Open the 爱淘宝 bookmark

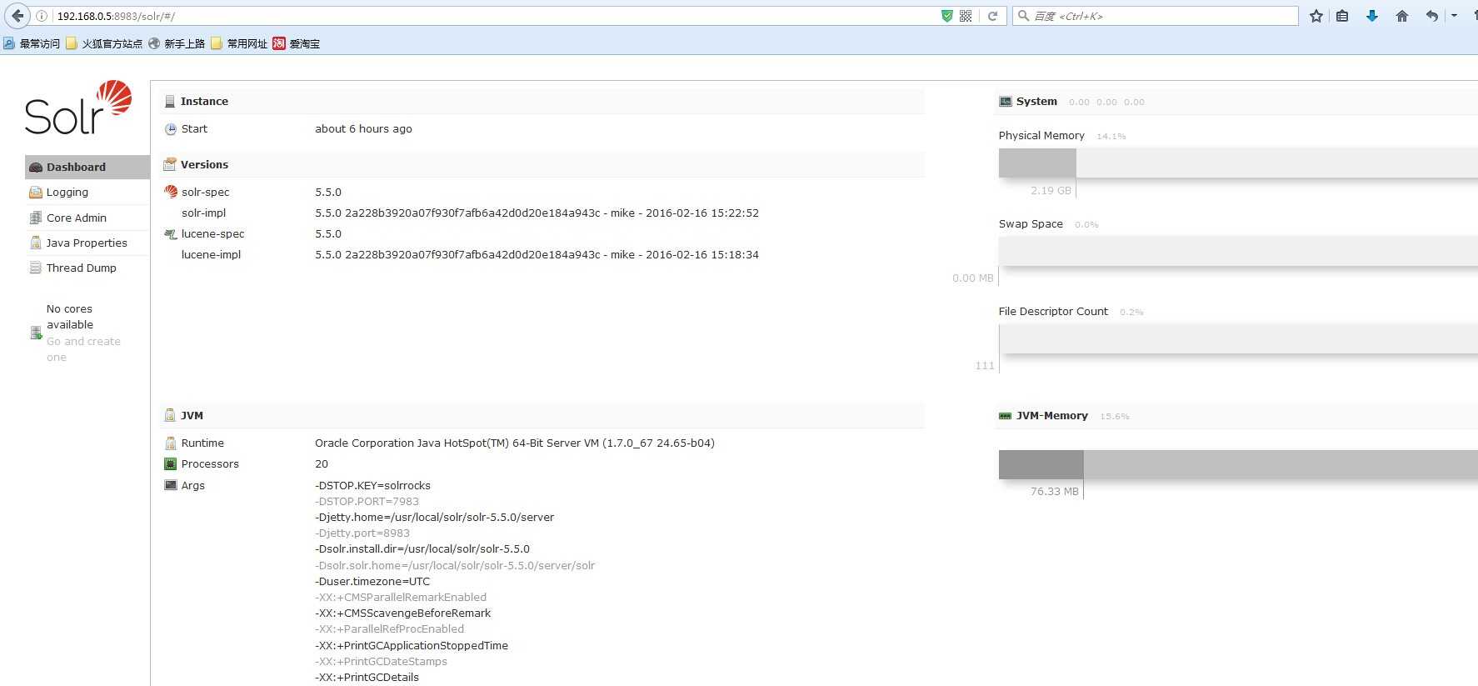coord(297,43)
